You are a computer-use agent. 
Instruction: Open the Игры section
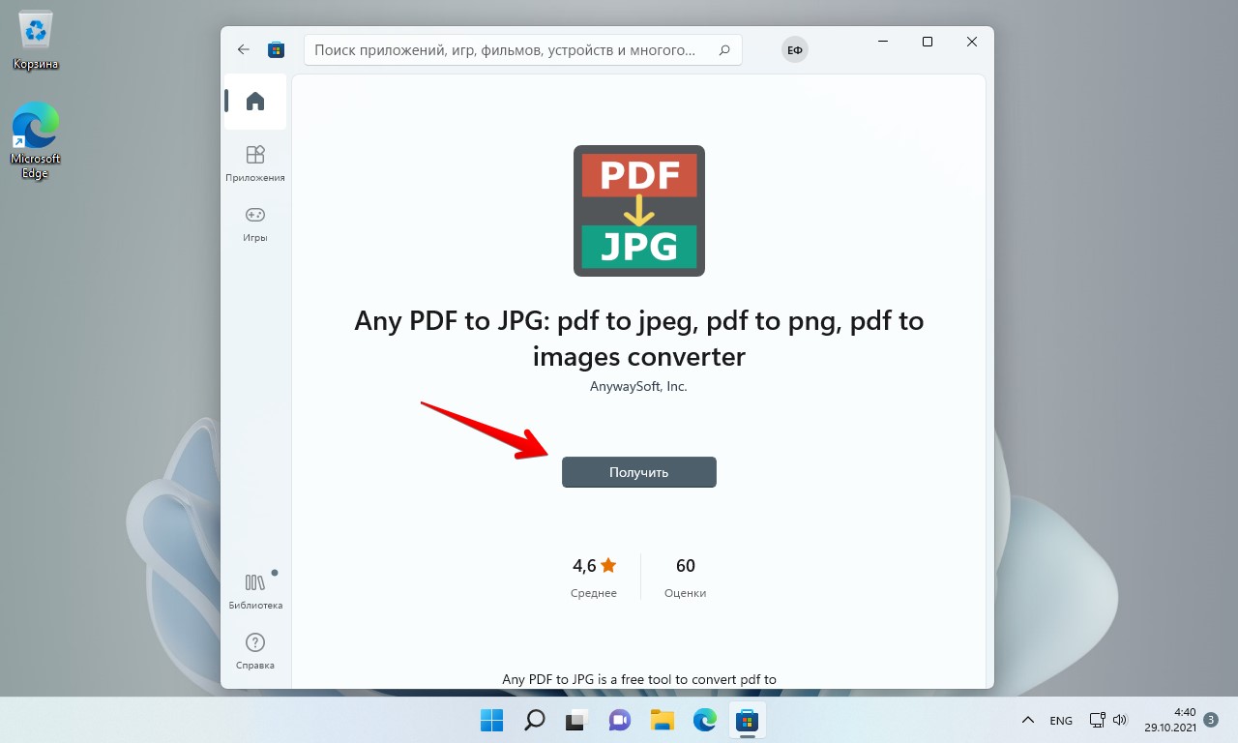(x=255, y=223)
